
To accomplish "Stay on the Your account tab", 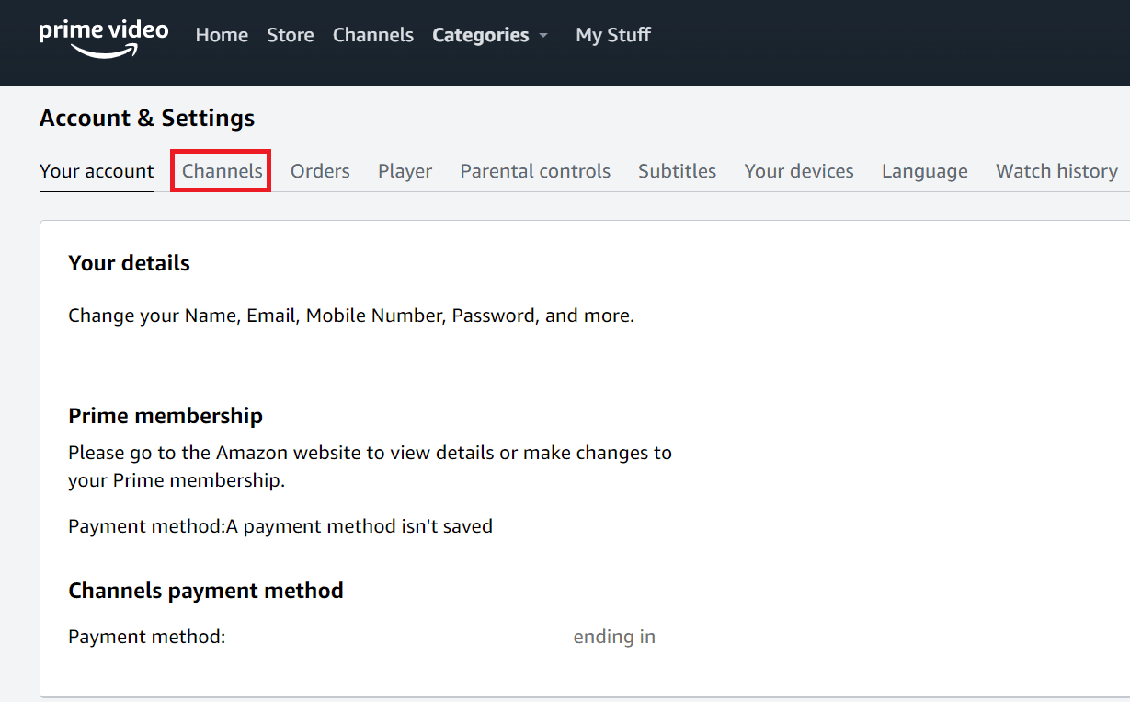I will point(97,170).
